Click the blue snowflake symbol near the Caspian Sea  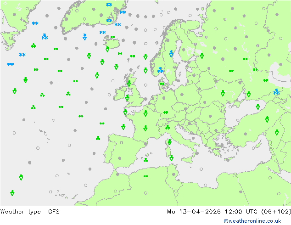(276, 92)
